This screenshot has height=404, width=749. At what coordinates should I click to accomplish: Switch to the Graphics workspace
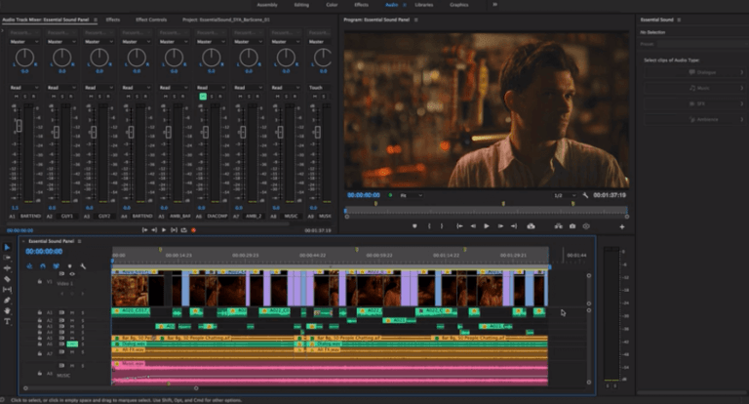pyautogui.click(x=459, y=5)
